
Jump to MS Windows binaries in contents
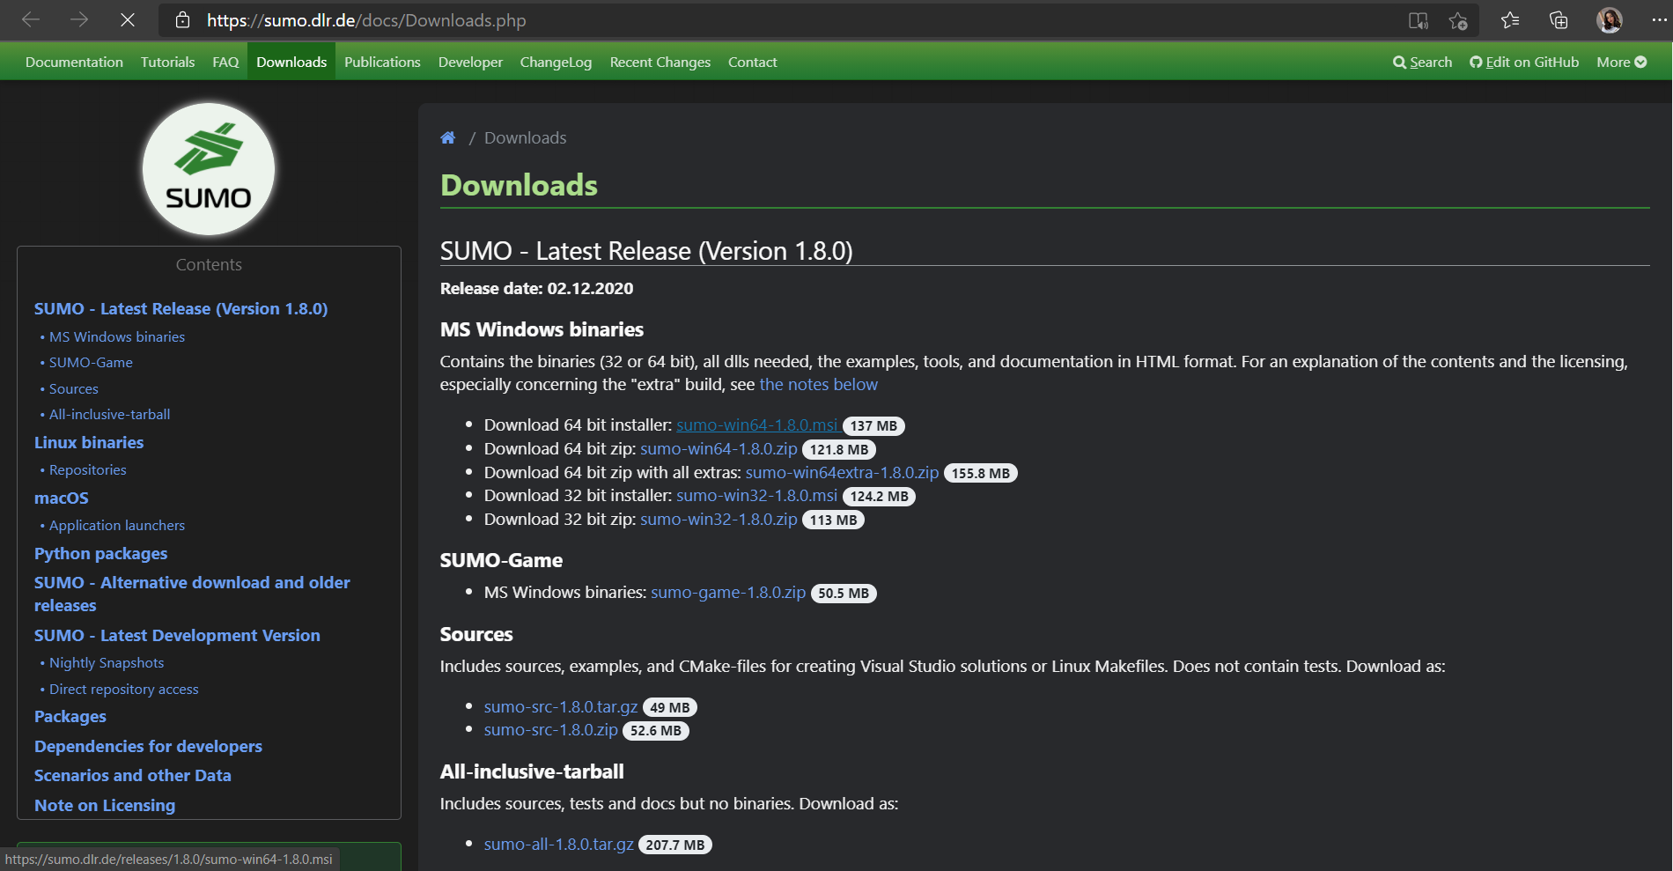(x=117, y=337)
